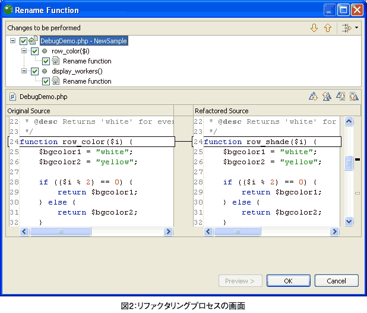Collapse the DebugDemo.php - NewSample tree node

12,41
